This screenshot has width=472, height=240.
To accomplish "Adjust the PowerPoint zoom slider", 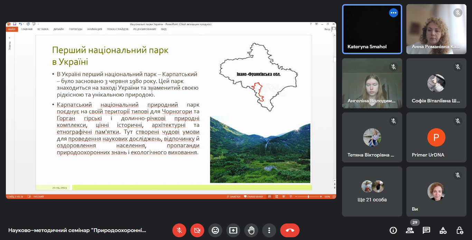I will coord(309,197).
